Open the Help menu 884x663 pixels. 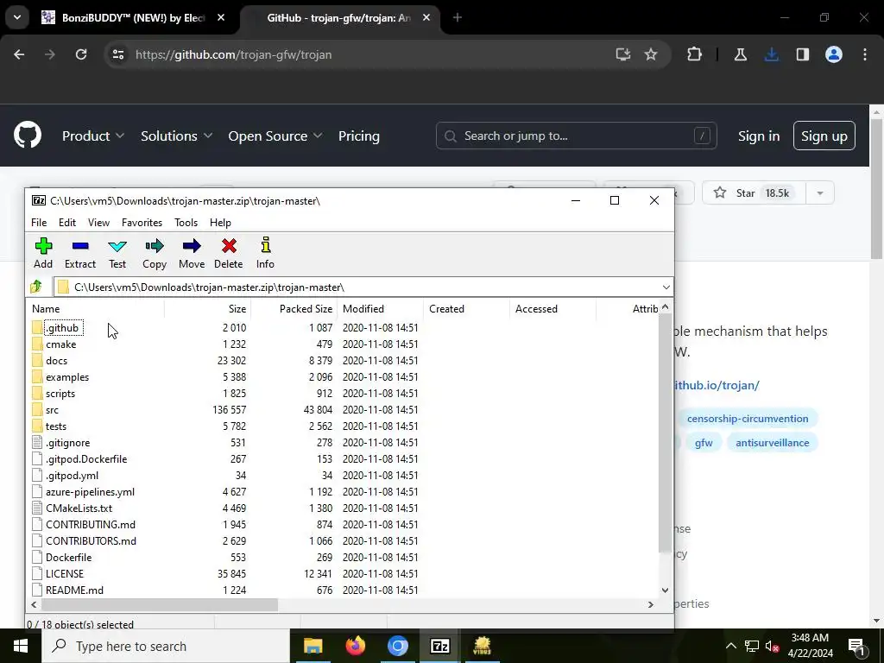click(x=220, y=223)
